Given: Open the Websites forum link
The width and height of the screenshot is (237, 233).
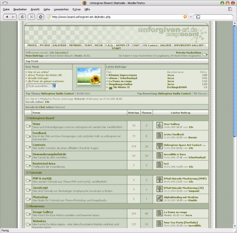Looking at the screenshot, I should click(39, 221).
